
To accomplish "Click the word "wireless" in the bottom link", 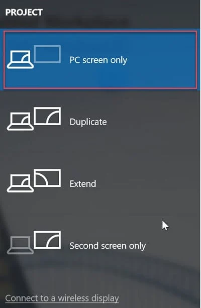I will tap(73, 298).
